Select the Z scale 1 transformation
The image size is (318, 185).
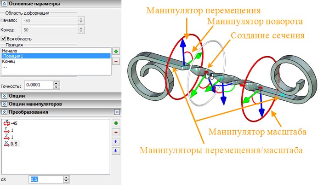[9, 137]
